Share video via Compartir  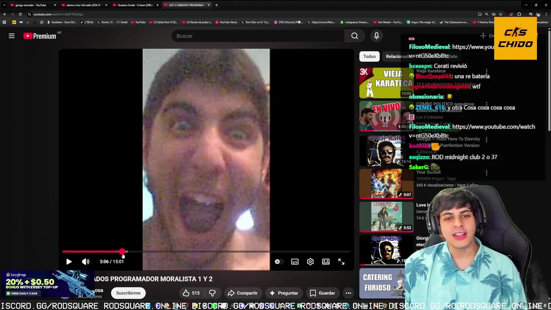pos(242,293)
